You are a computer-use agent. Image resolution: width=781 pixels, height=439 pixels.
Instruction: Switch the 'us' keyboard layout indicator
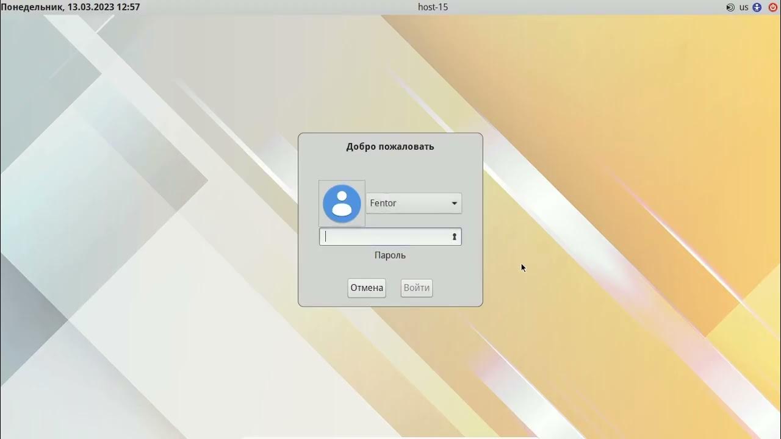point(744,7)
